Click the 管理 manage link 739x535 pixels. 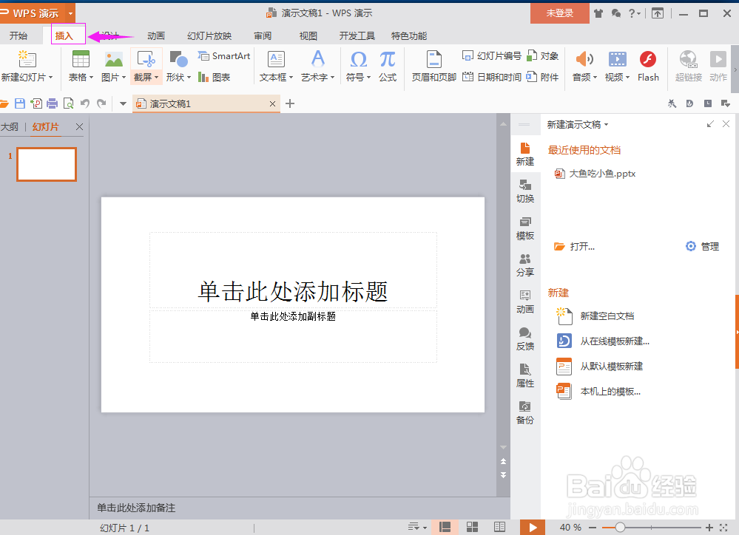702,246
